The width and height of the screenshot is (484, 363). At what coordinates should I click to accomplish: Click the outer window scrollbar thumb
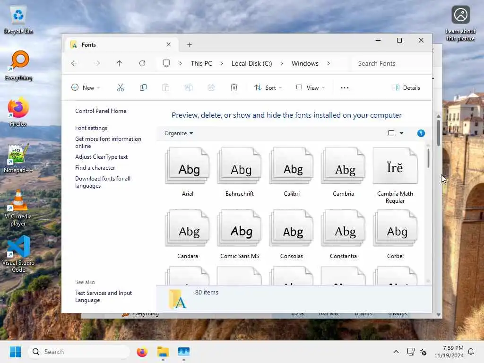point(438,133)
